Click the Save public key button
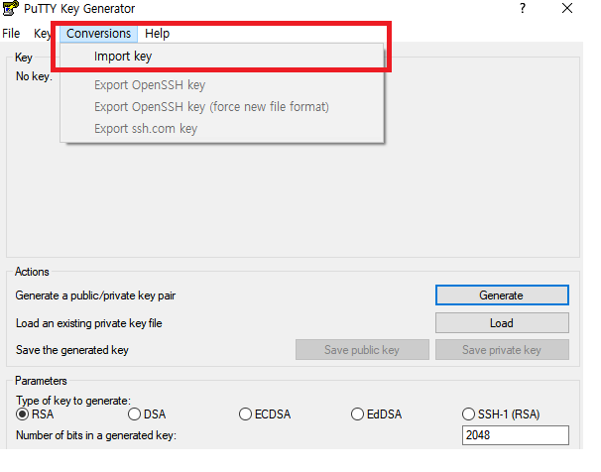601x472 pixels. point(362,350)
